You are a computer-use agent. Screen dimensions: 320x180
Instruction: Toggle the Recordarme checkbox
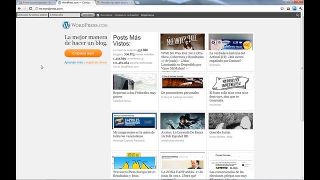pos(98,15)
